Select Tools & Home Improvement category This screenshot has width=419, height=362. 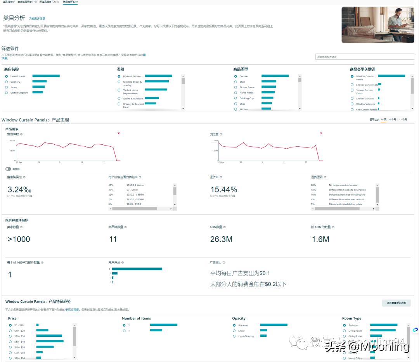(x=119, y=90)
